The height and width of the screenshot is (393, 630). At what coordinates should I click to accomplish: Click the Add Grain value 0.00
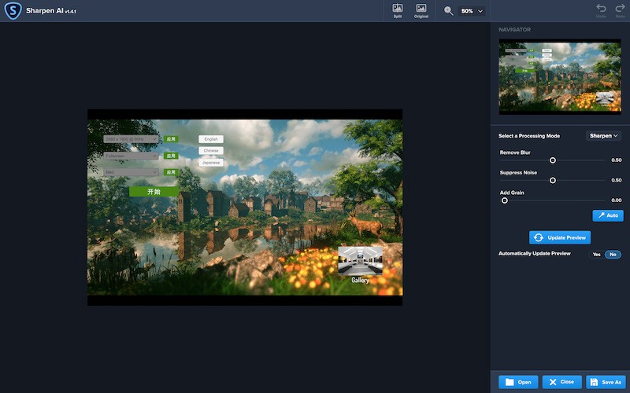pyautogui.click(x=617, y=200)
